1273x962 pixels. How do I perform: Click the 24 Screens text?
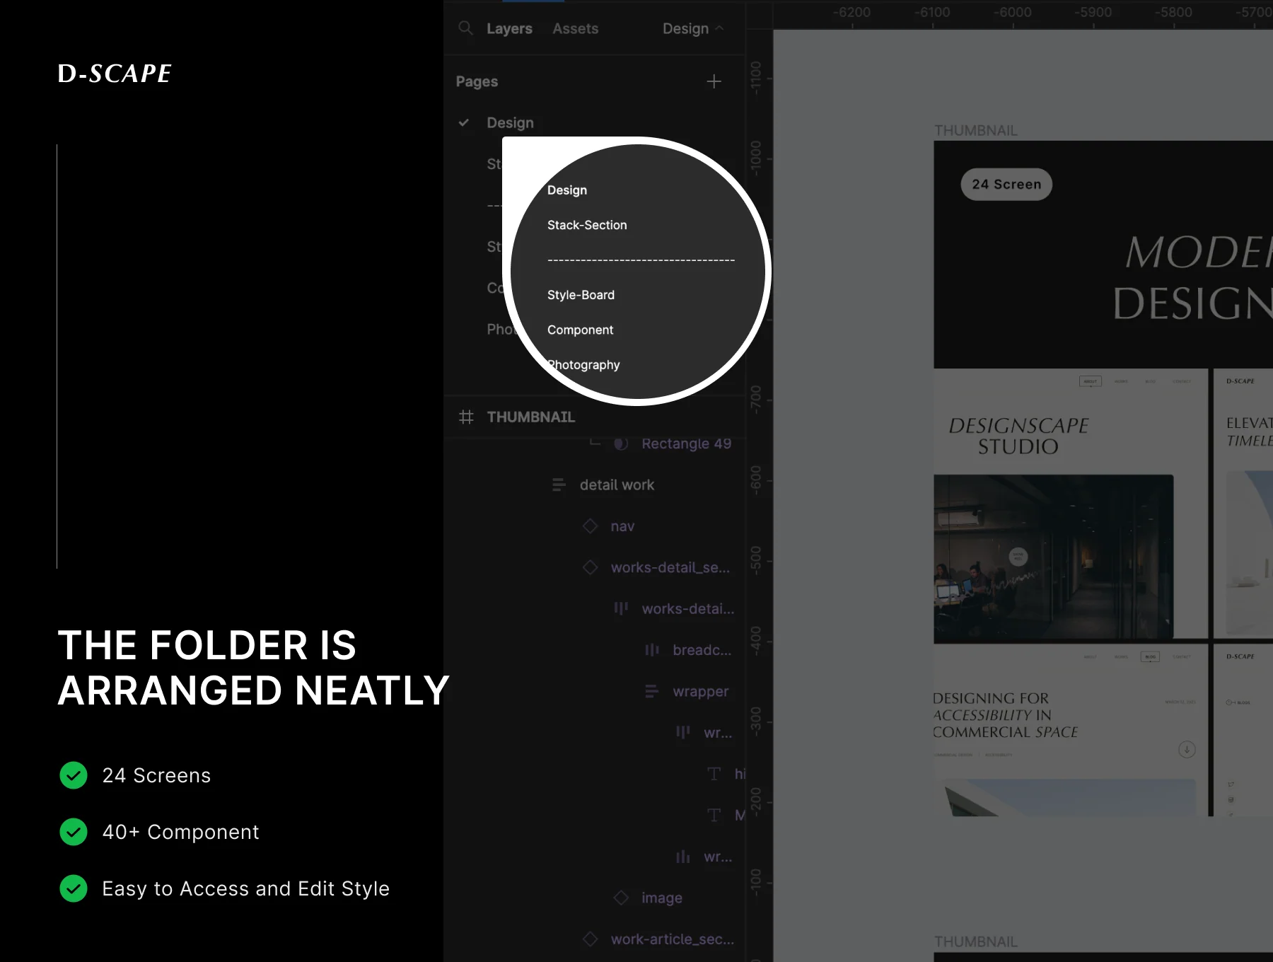coord(156,775)
